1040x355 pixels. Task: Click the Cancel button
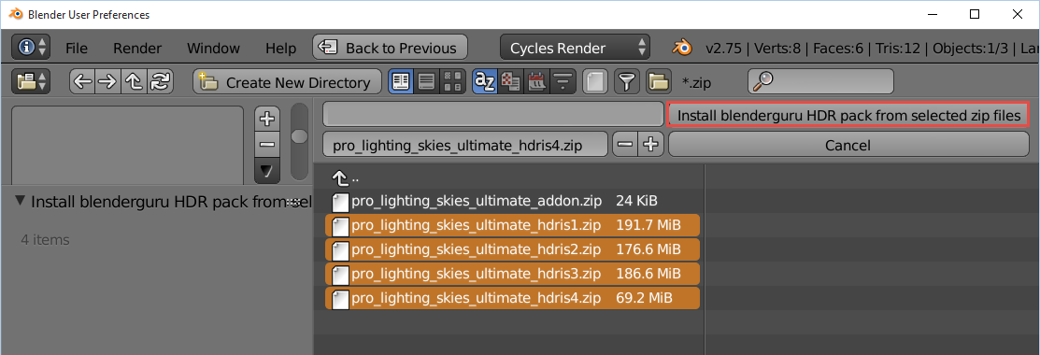point(848,144)
